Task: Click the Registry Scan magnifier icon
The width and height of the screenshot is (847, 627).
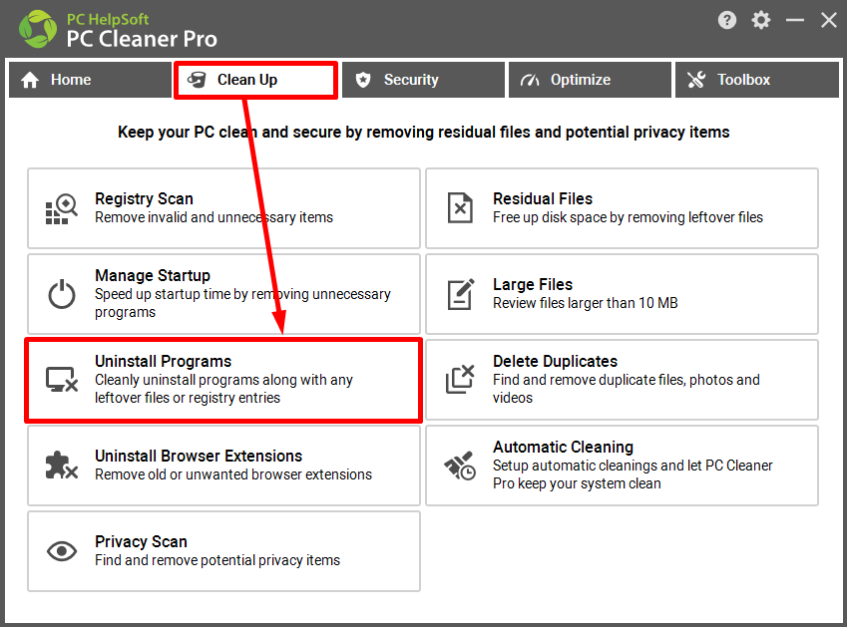Action: (x=62, y=208)
